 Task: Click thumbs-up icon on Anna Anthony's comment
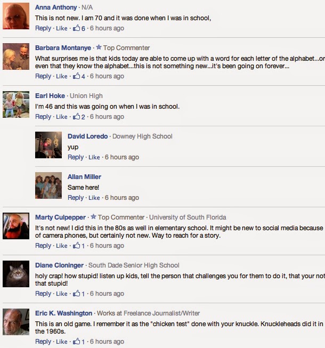[x=77, y=28]
